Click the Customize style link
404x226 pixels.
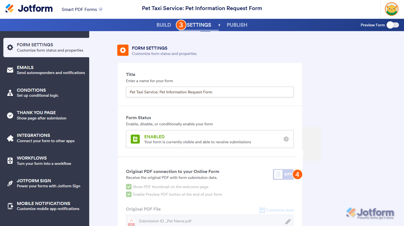[276, 210]
